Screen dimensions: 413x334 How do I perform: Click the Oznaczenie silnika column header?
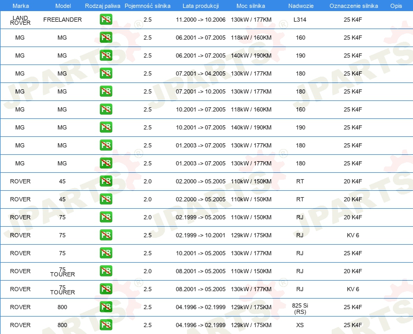pyautogui.click(x=353, y=6)
